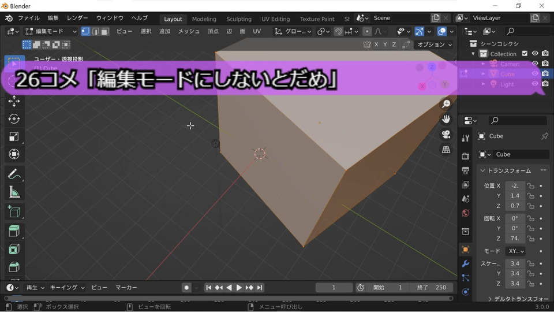
Task: Select the Inset Faces tool
Action: click(14, 249)
